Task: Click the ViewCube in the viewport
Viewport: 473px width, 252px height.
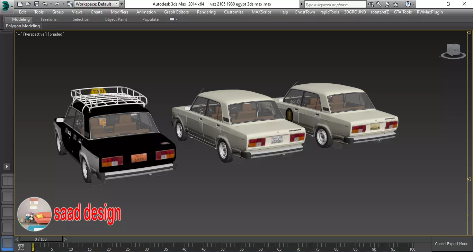Action: (453, 51)
